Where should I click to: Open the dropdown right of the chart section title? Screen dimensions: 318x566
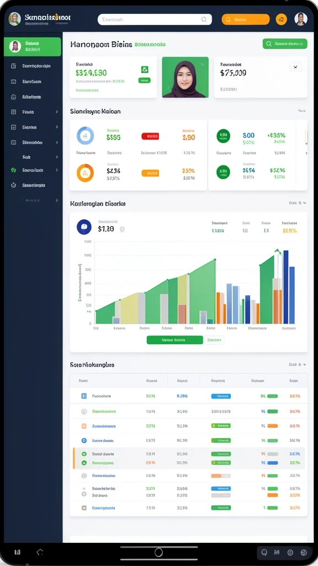click(298, 203)
